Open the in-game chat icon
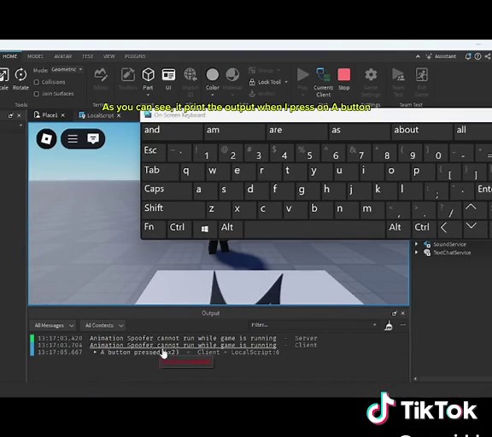The width and height of the screenshot is (492, 437). click(93, 138)
